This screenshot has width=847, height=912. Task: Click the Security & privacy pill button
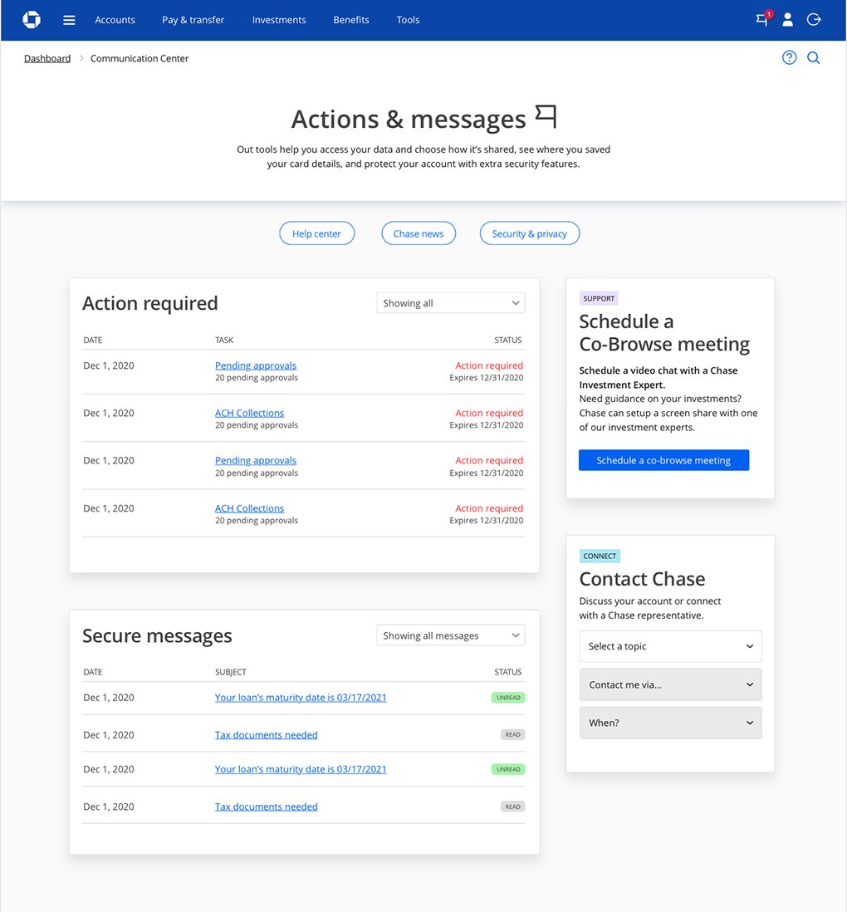point(530,233)
